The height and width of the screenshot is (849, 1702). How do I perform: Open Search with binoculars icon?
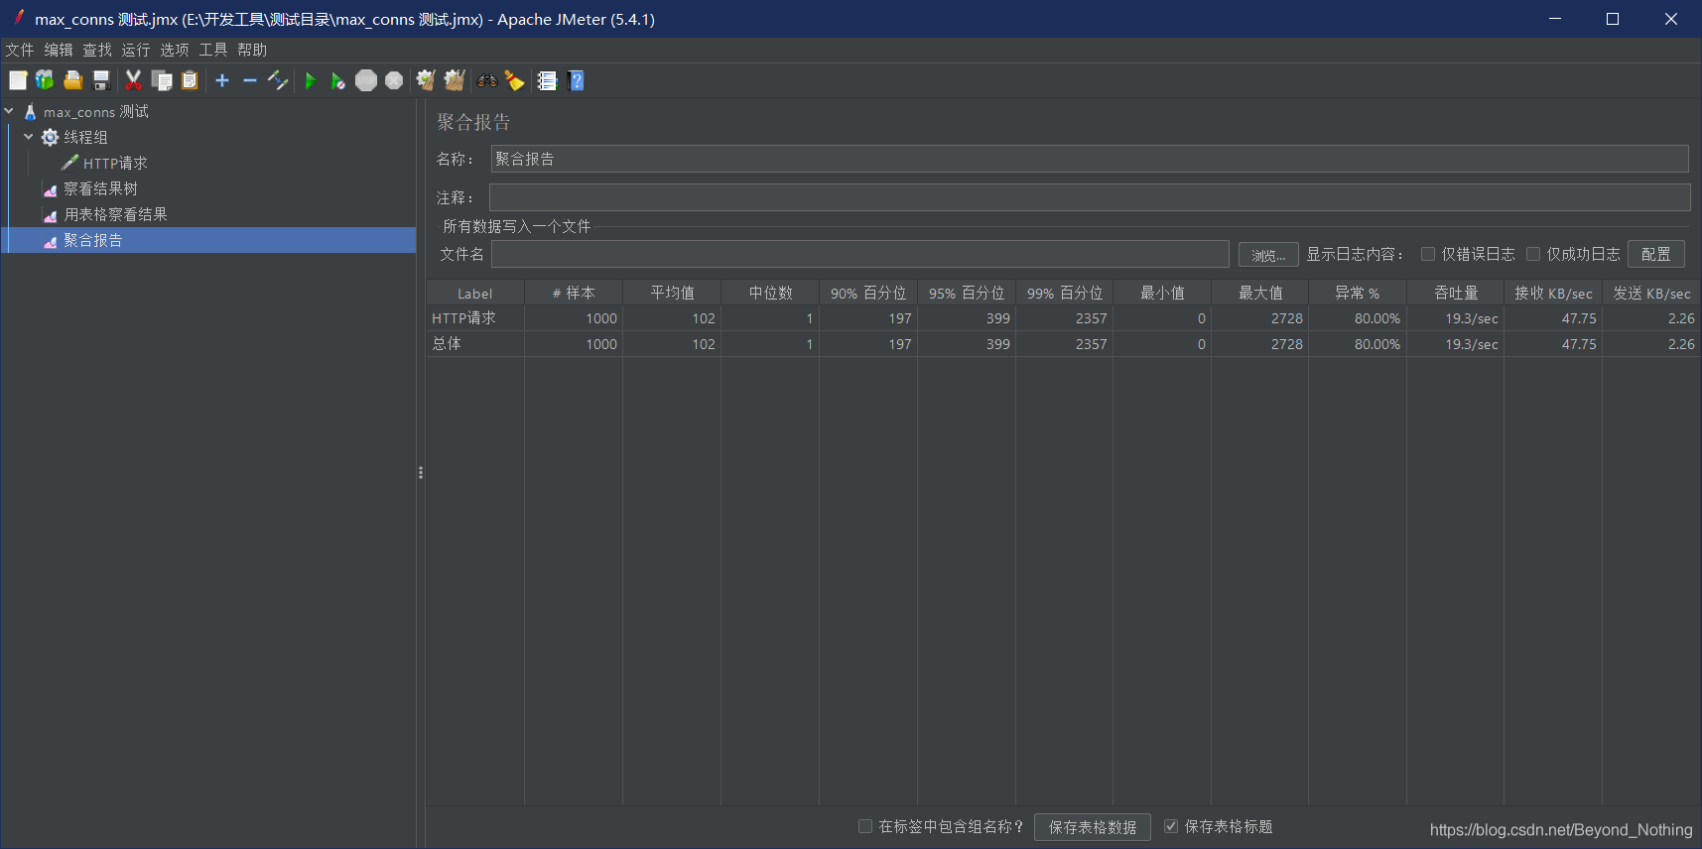coord(486,80)
